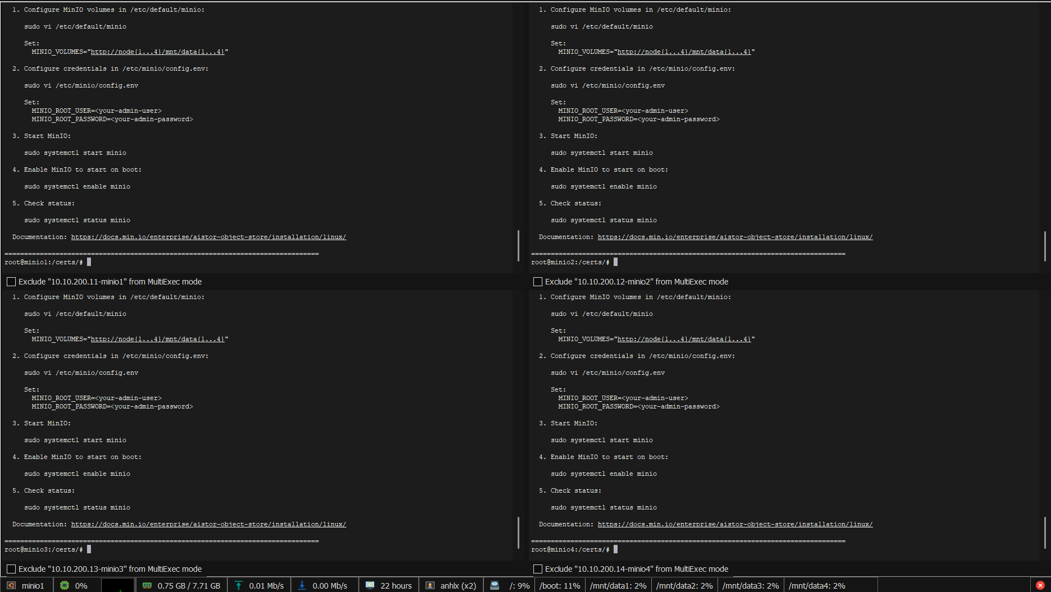The height and width of the screenshot is (592, 1051).
Task: Click the '/mnt/data3: 2%' disk entry
Action: (751, 586)
